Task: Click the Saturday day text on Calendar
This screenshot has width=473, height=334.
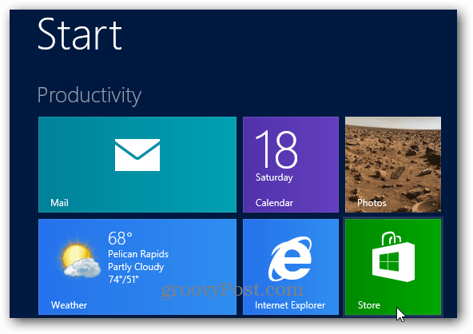Action: (x=274, y=177)
